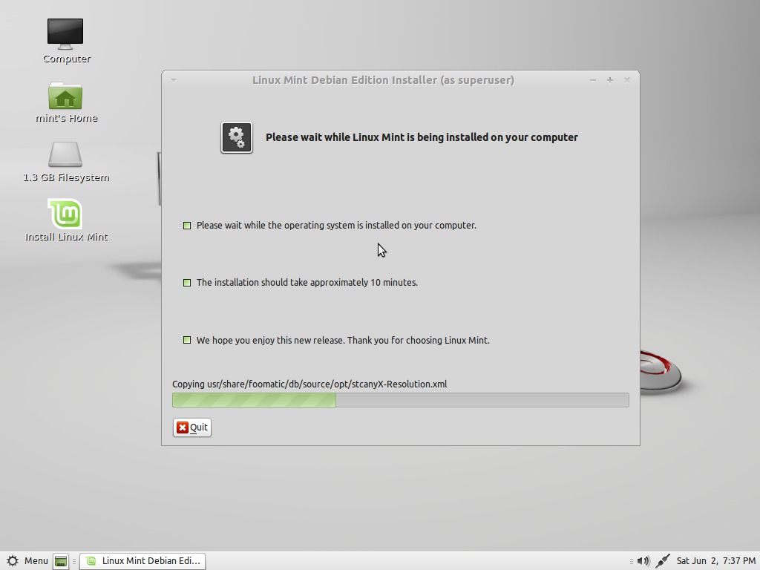Click the 'The installation should take approximately 10 minutes.' text
Screen dimensions: 760x570
click(307, 283)
